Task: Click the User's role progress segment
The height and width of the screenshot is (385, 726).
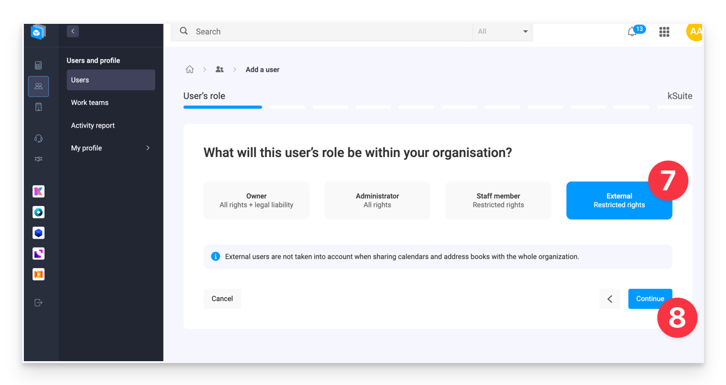Action: 222,107
